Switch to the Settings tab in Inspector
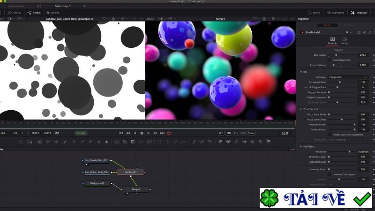 point(344,41)
